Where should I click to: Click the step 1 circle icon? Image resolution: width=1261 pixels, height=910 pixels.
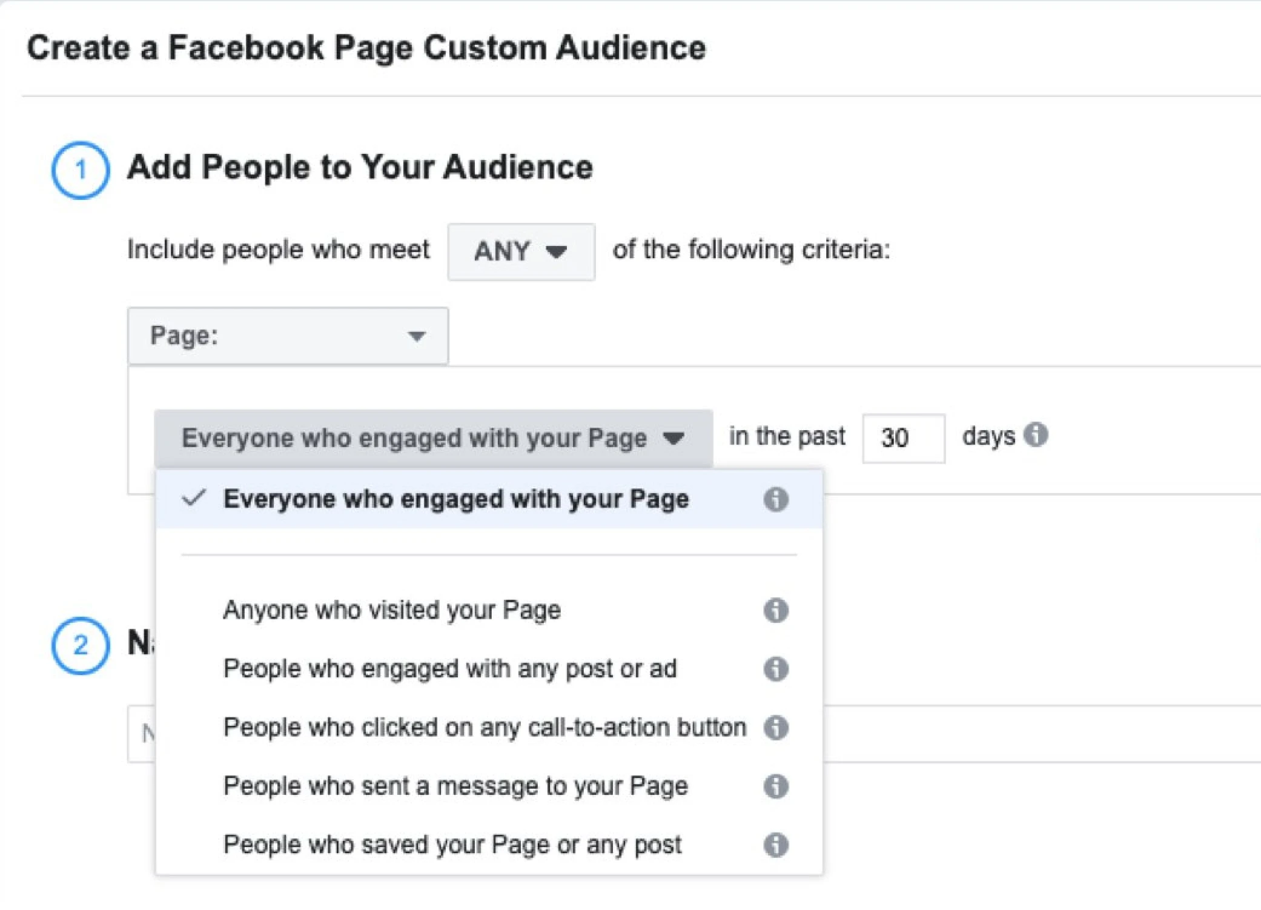point(81,170)
